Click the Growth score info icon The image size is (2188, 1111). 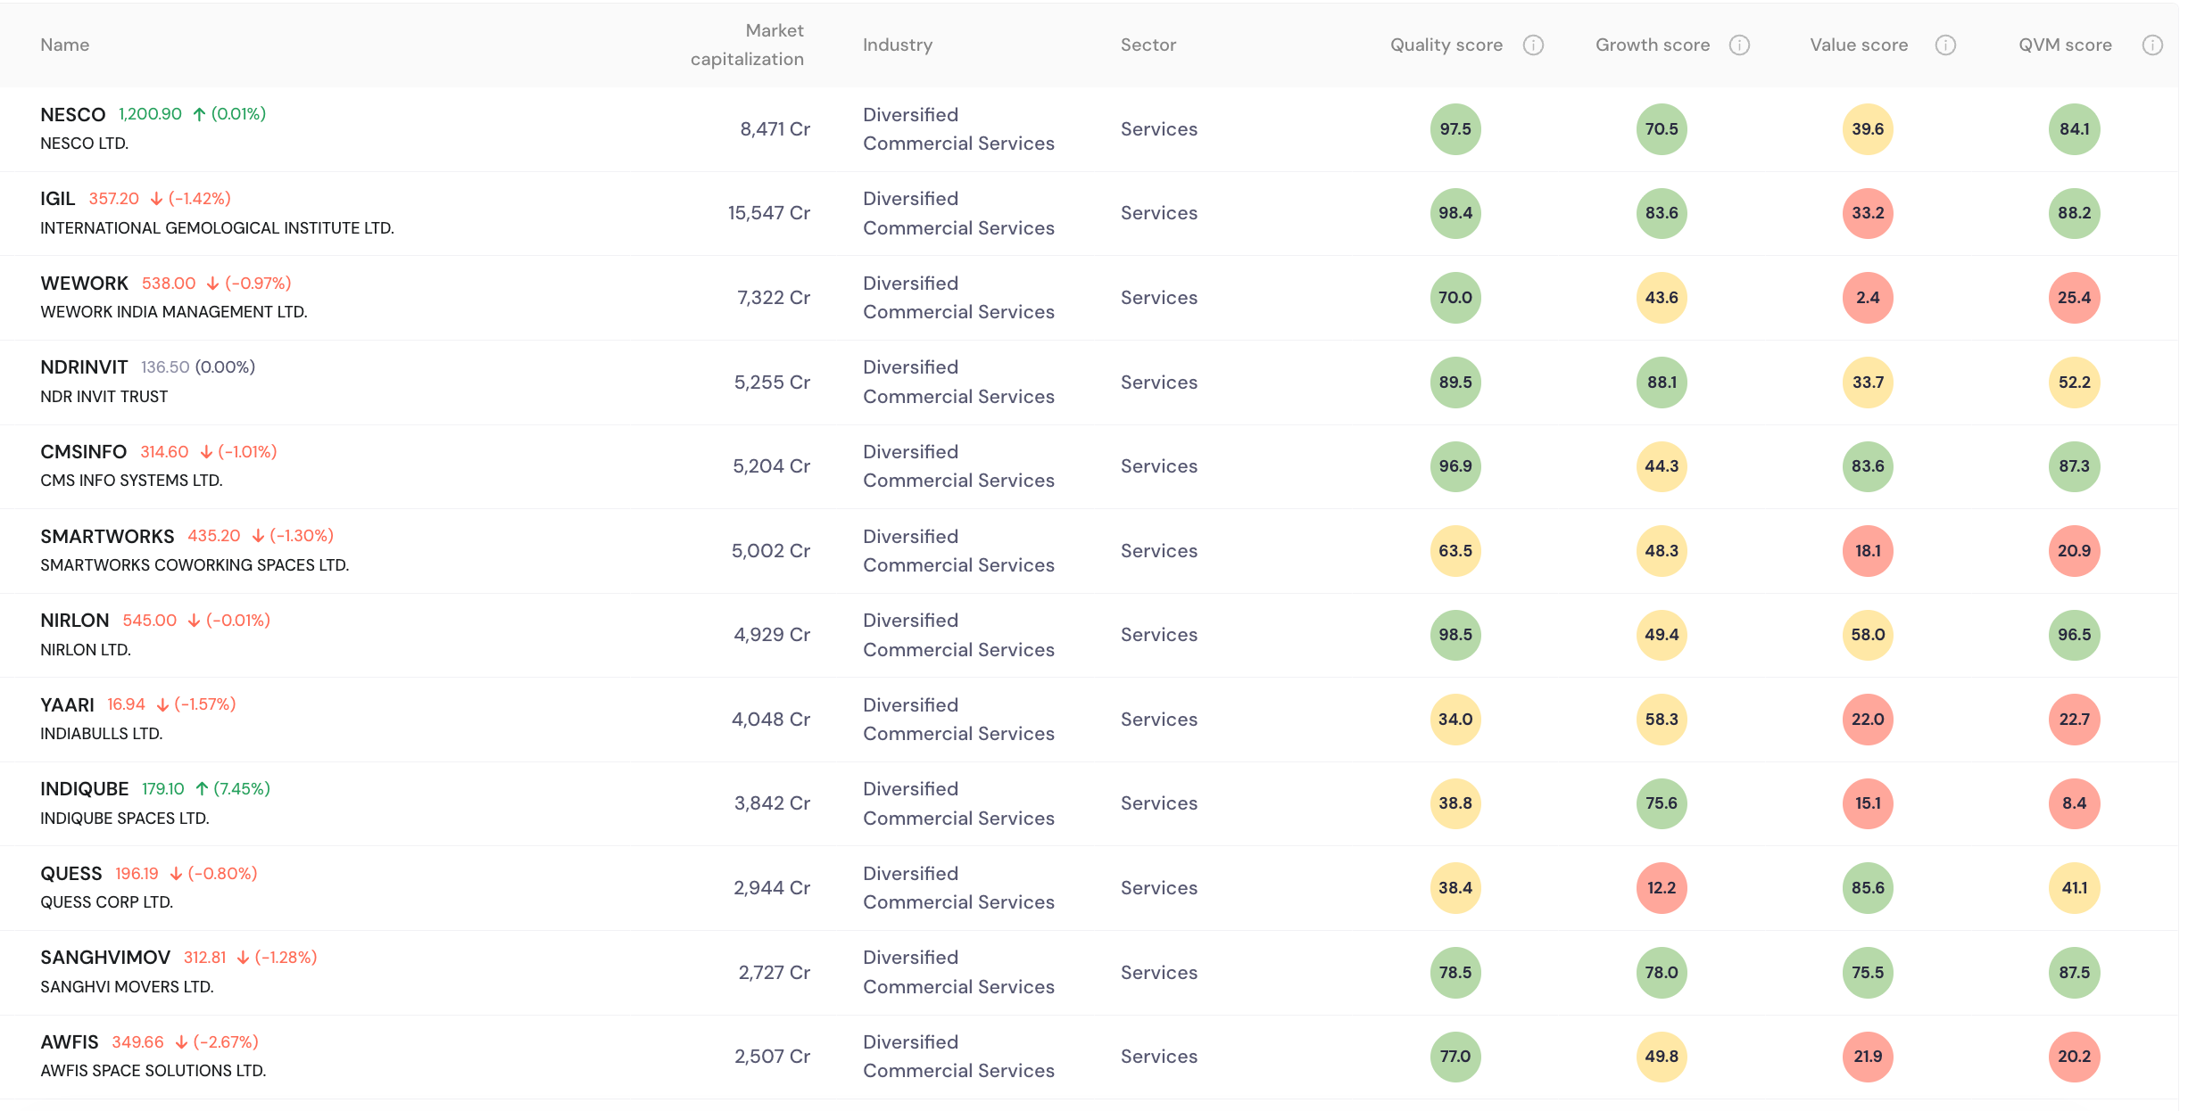point(1738,45)
